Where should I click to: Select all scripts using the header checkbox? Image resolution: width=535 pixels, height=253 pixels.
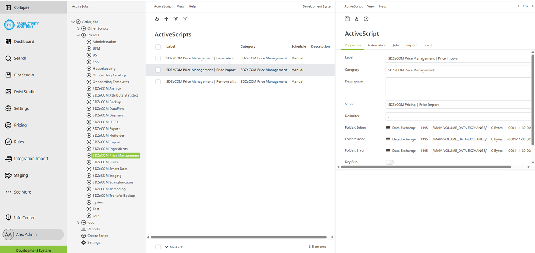pyautogui.click(x=157, y=46)
